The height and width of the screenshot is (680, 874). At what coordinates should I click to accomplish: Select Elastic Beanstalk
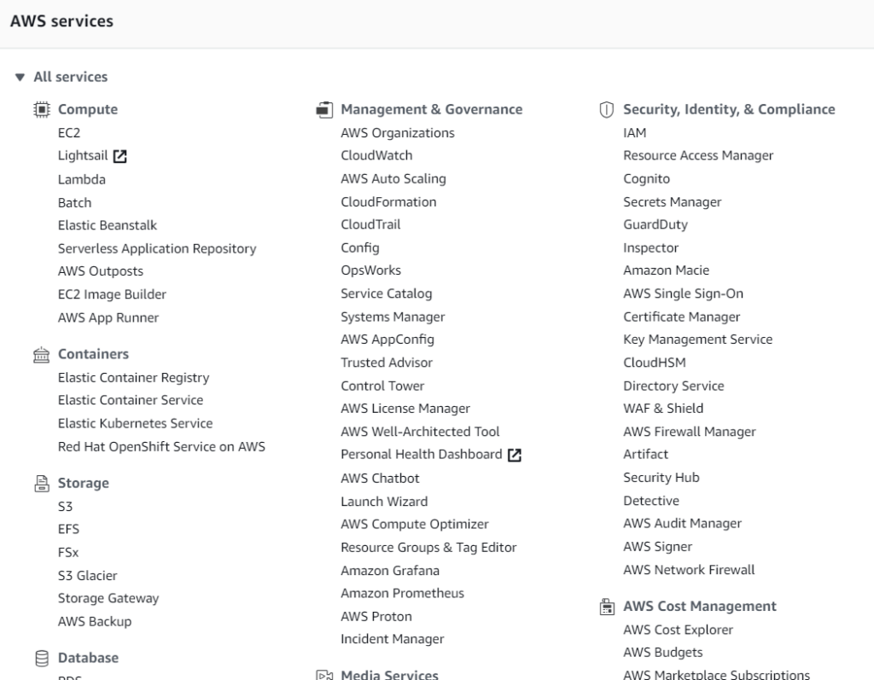pos(108,225)
